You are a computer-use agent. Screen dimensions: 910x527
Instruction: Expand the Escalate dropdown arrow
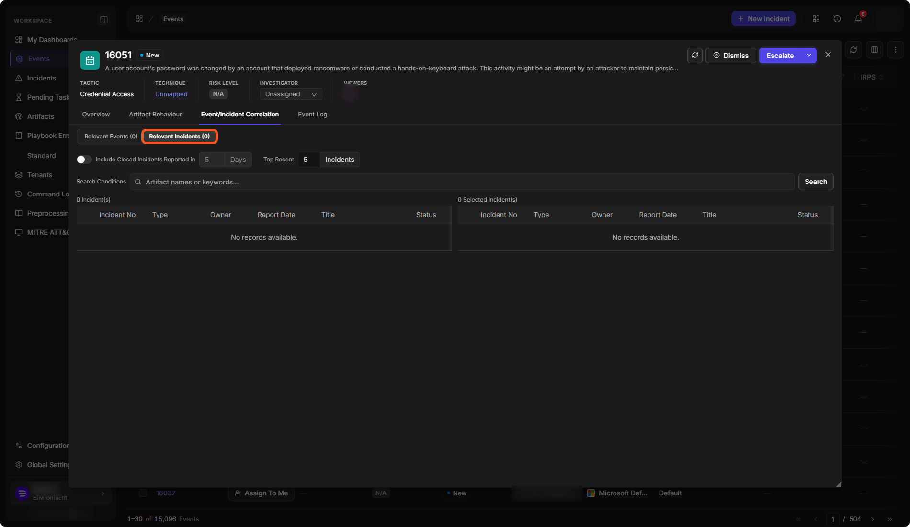809,56
